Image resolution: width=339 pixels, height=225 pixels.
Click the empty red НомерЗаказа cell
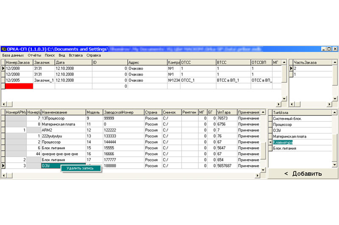point(19,86)
